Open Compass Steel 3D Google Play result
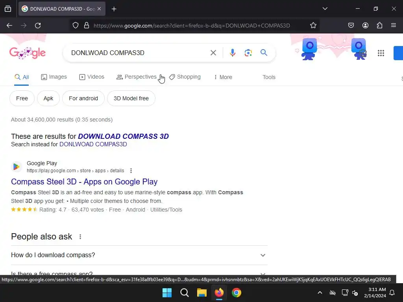Image resolution: width=403 pixels, height=302 pixels. tap(84, 182)
